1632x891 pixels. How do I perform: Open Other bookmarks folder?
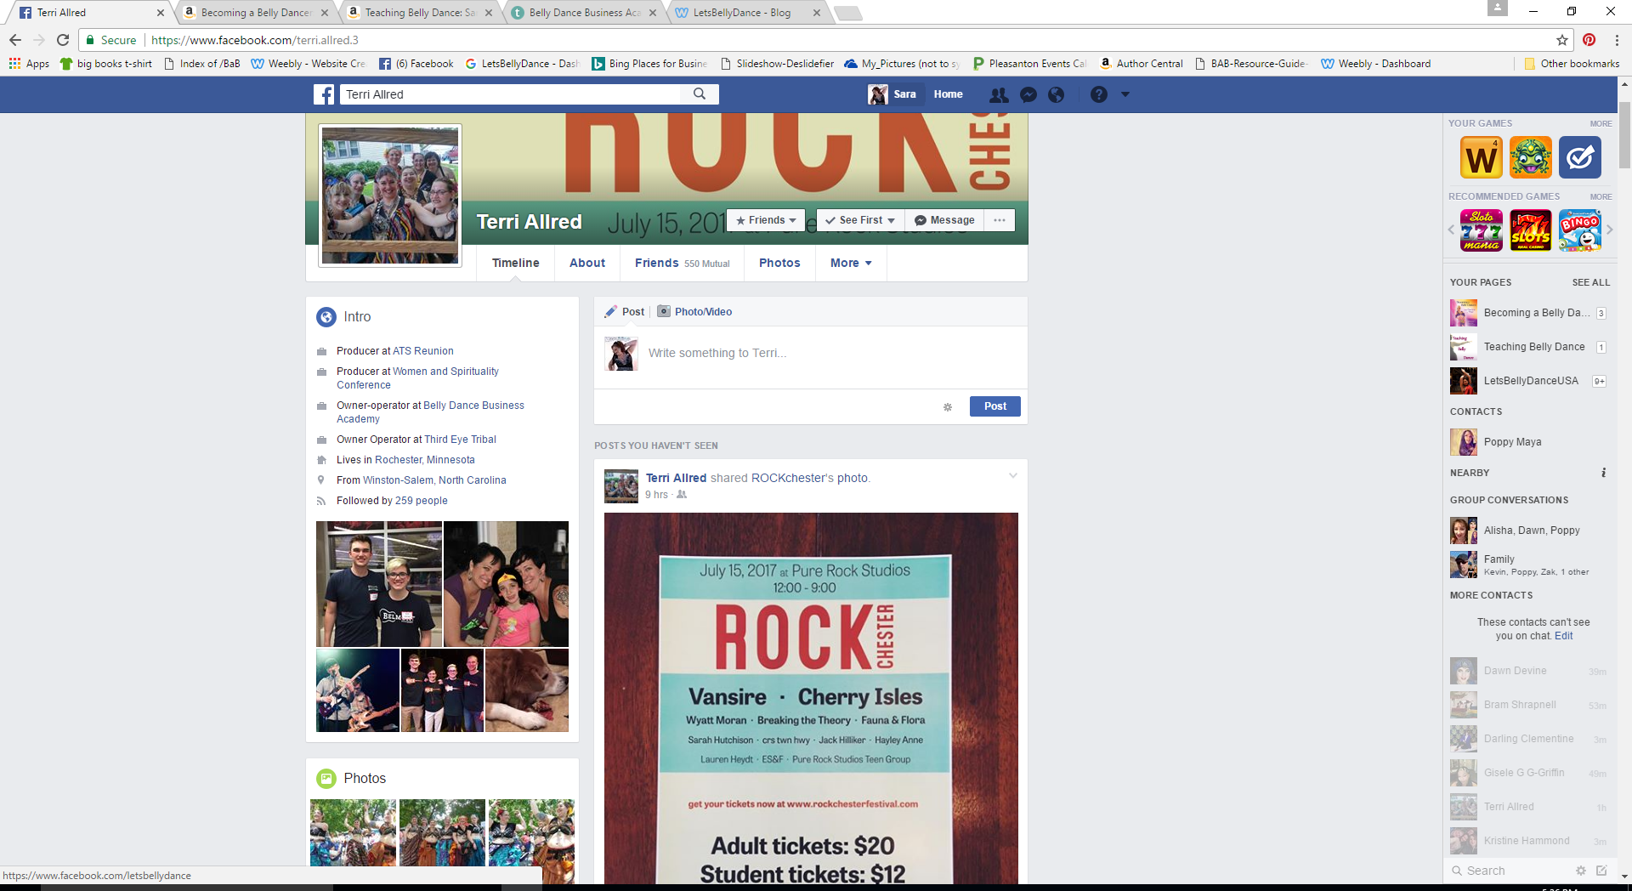click(1571, 64)
